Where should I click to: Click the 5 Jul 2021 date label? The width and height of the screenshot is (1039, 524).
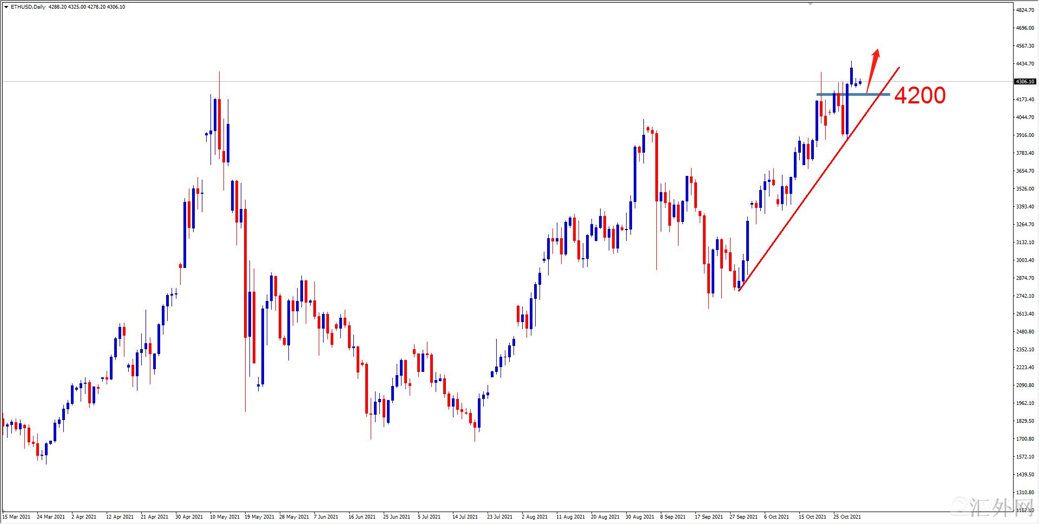[x=429, y=517]
